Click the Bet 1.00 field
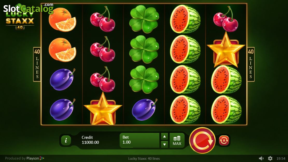This screenshot has width=288, height=162. [139, 140]
